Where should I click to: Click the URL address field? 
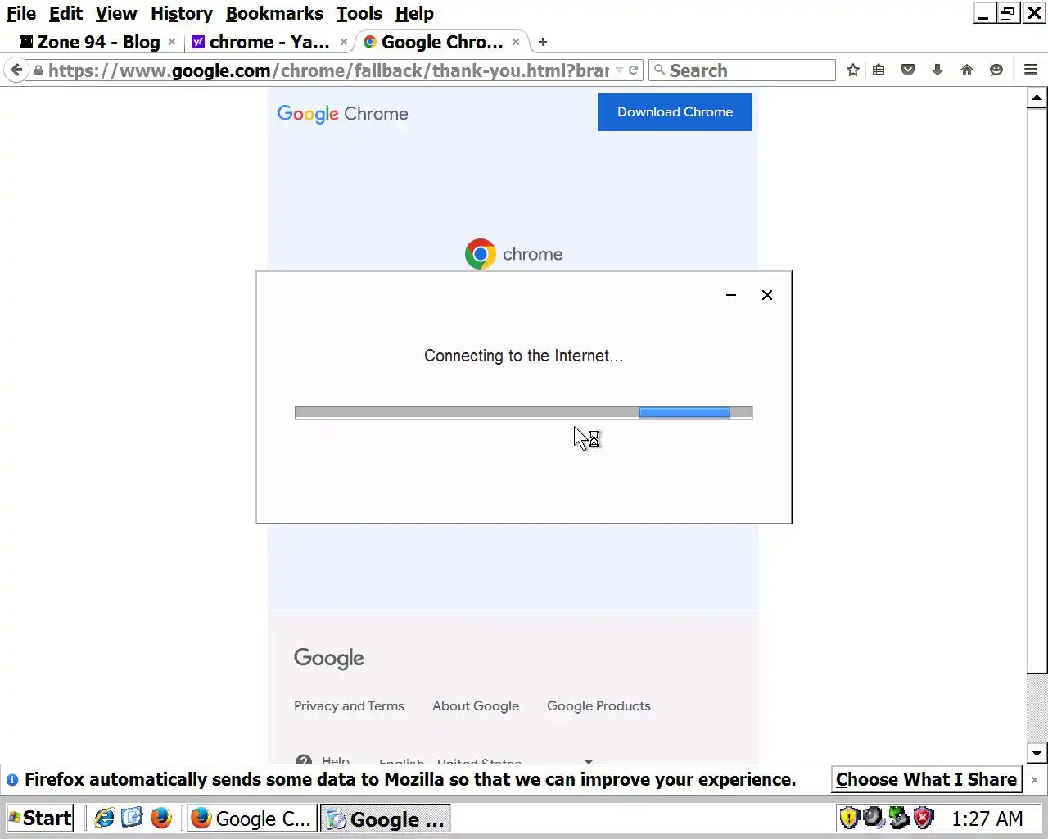(x=327, y=70)
